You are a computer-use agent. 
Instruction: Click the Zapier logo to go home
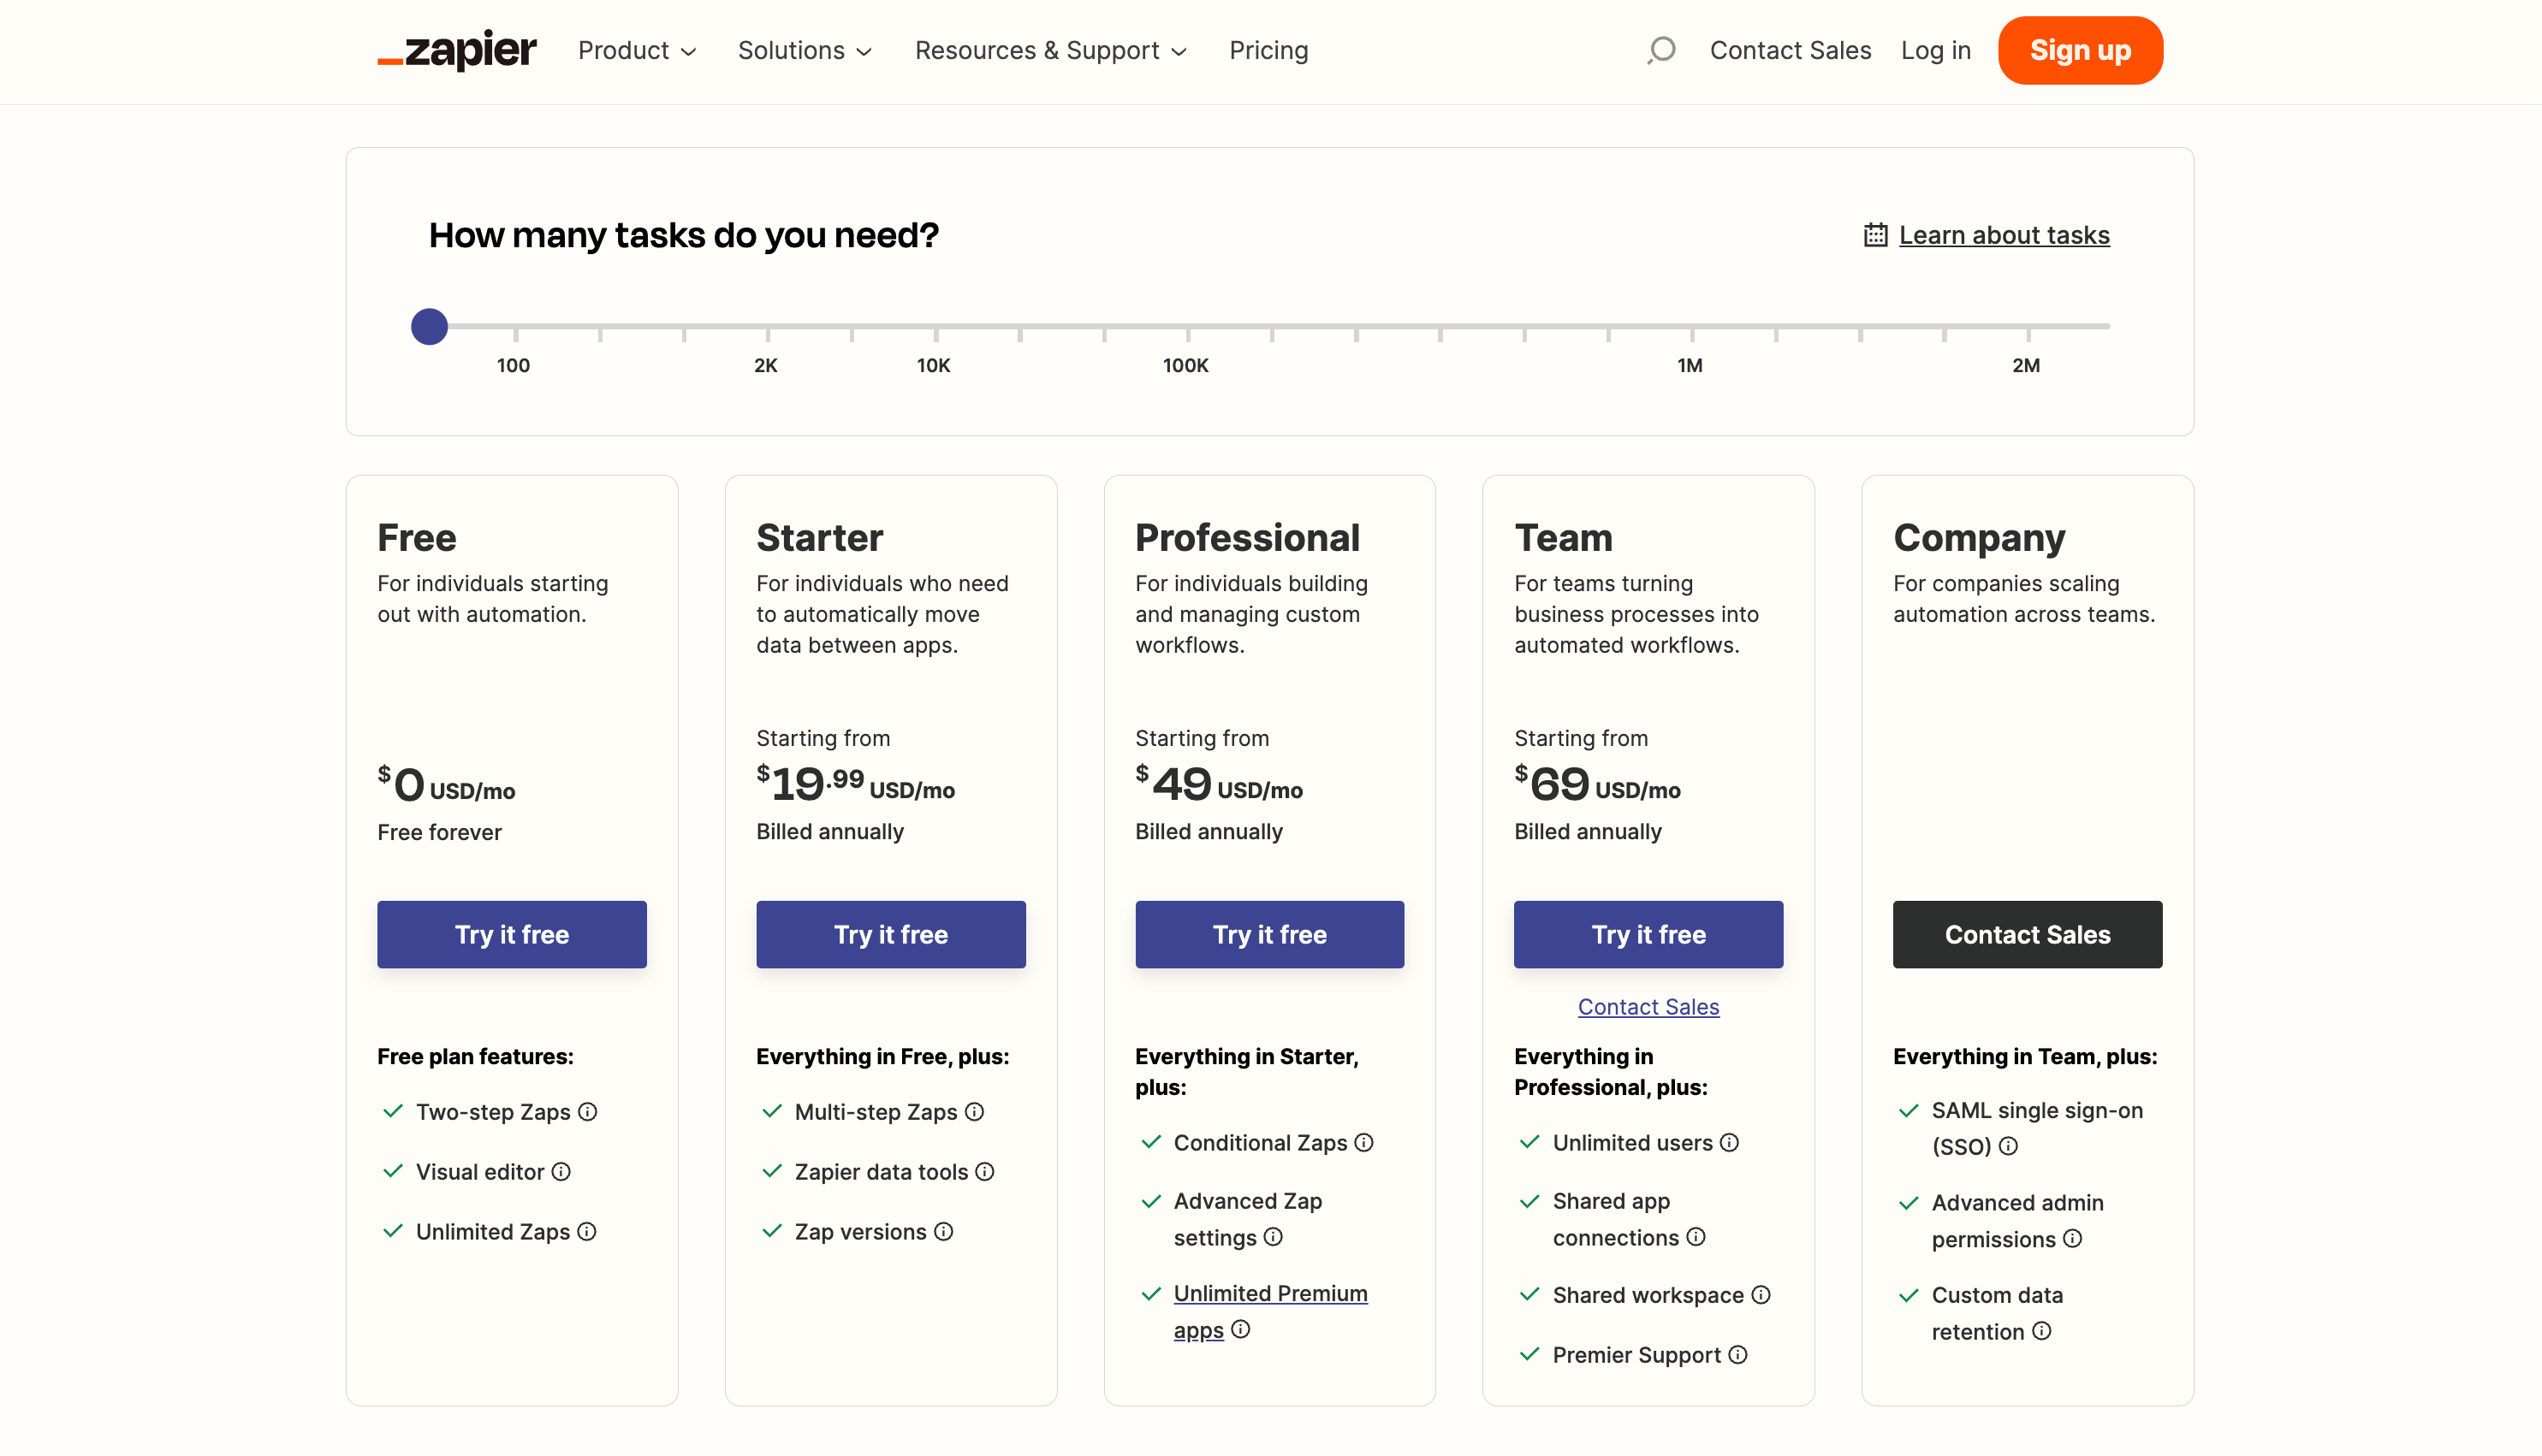(459, 50)
